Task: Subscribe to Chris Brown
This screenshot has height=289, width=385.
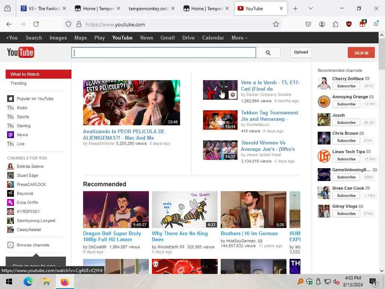Action: (x=346, y=141)
